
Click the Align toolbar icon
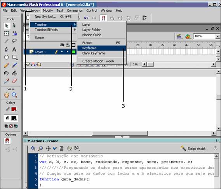pyautogui.click(x=145, y=18)
